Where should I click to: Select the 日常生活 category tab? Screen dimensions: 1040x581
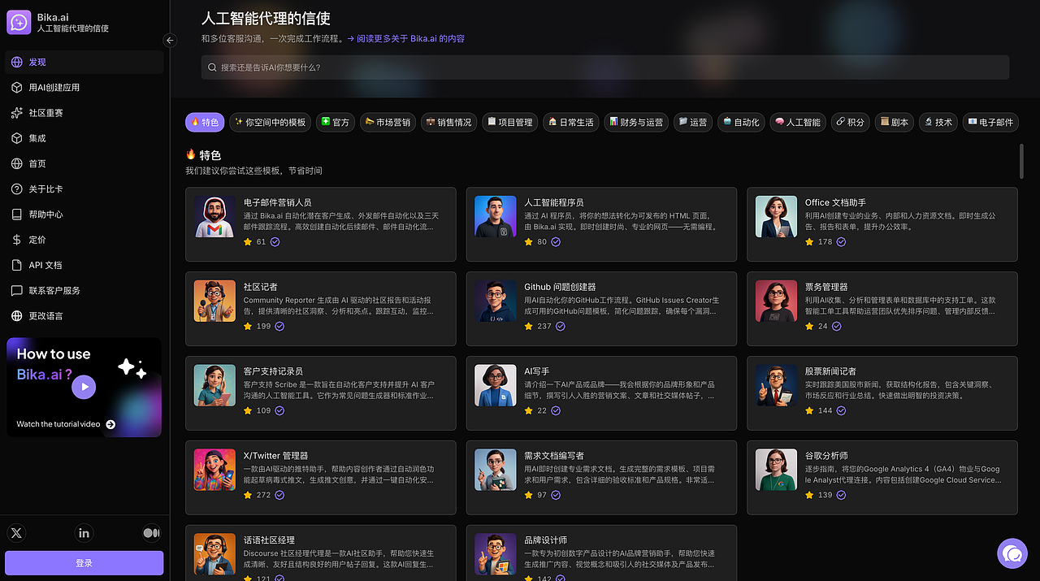pyautogui.click(x=570, y=122)
